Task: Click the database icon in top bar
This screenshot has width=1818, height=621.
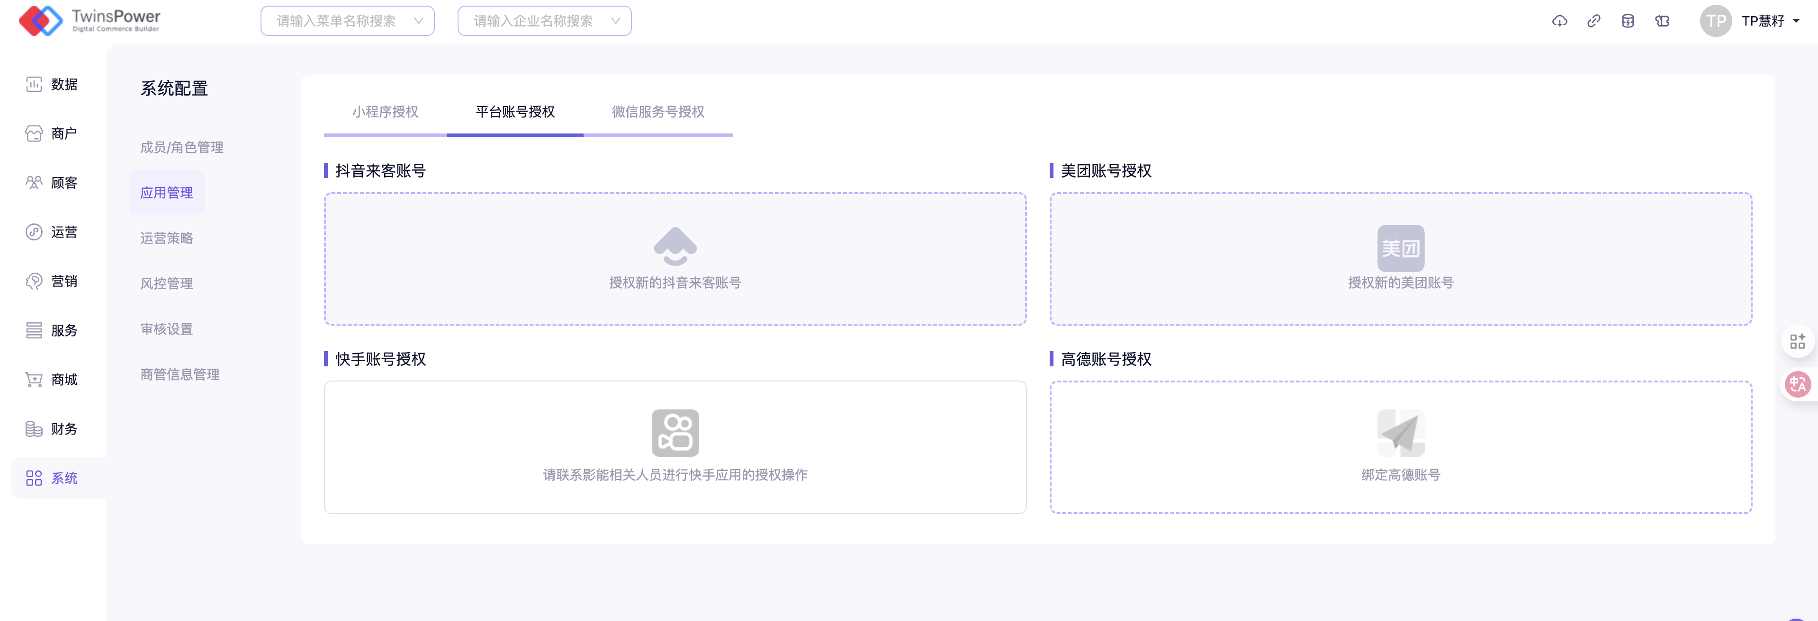Action: coord(1628,21)
